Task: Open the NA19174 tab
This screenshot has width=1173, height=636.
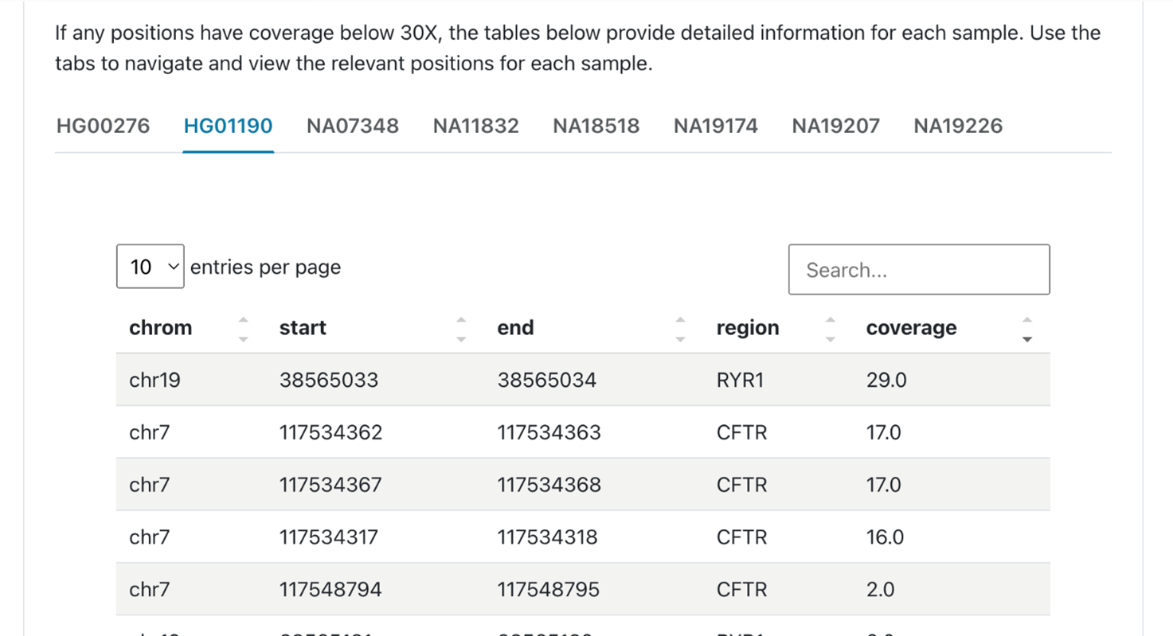Action: (x=716, y=126)
